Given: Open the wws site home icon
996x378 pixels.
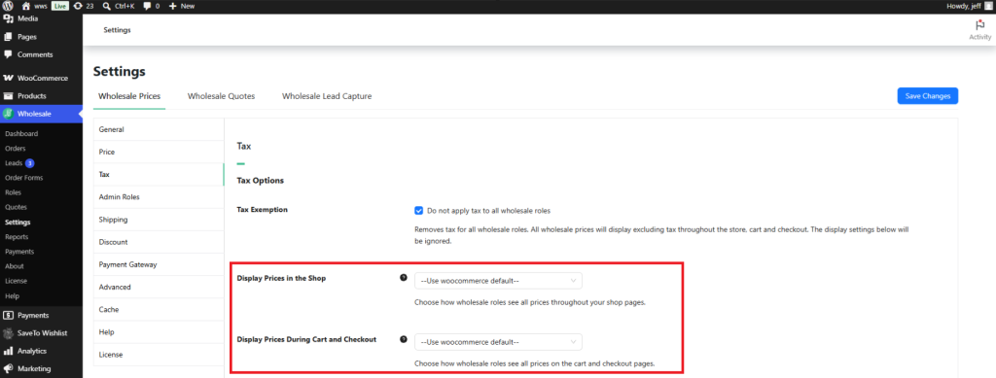Looking at the screenshot, I should point(26,6).
